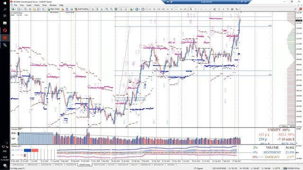Switch to the USDCHF chart tab
303x170 pixels.
[x=99, y=165]
